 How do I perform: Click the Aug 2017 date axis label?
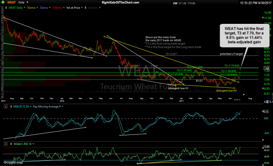click(250, 99)
